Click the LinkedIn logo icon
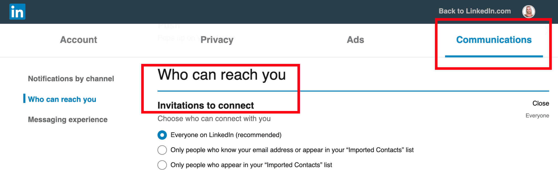Screen dimensions: 558x179 pyautogui.click(x=17, y=11)
